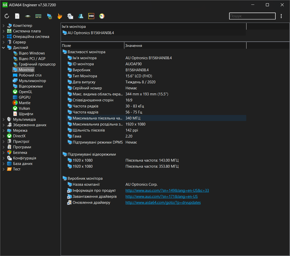Expand the Мультимедіа tree node

[x=4, y=119]
